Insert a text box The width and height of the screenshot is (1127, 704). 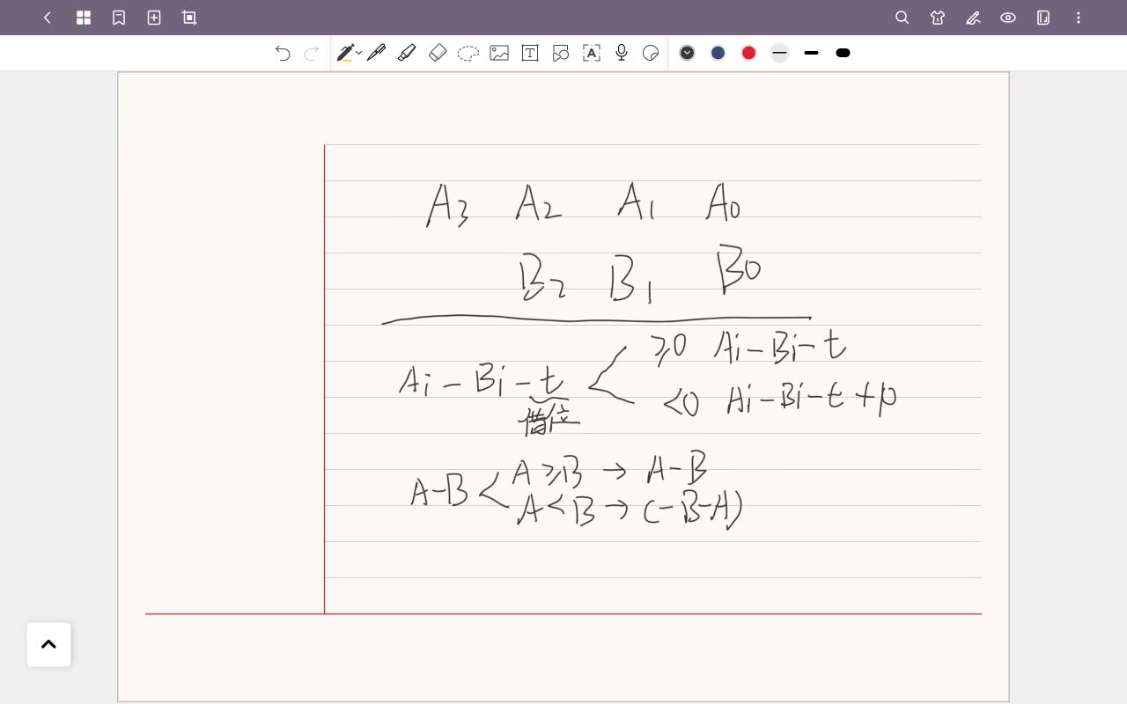coord(530,53)
